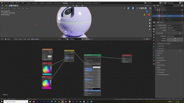Collapse the Collection tree in outliner
Viewport: 184px width, 103px height.
tap(155, 10)
